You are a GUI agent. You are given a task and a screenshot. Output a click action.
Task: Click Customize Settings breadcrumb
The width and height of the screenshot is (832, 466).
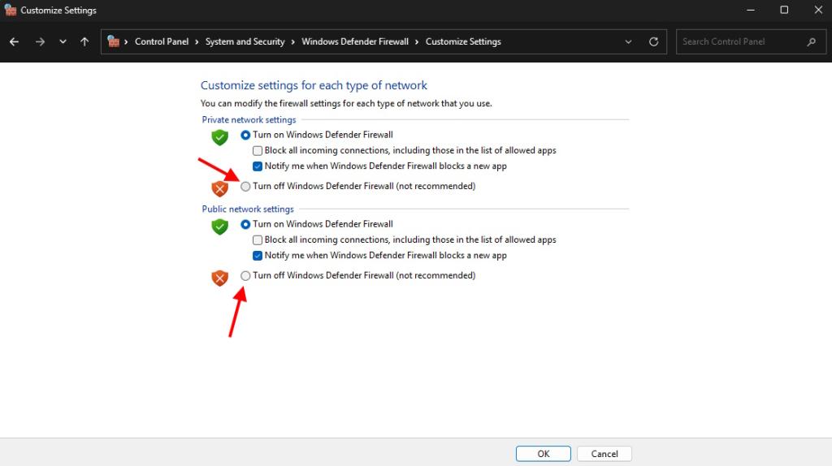tap(463, 41)
